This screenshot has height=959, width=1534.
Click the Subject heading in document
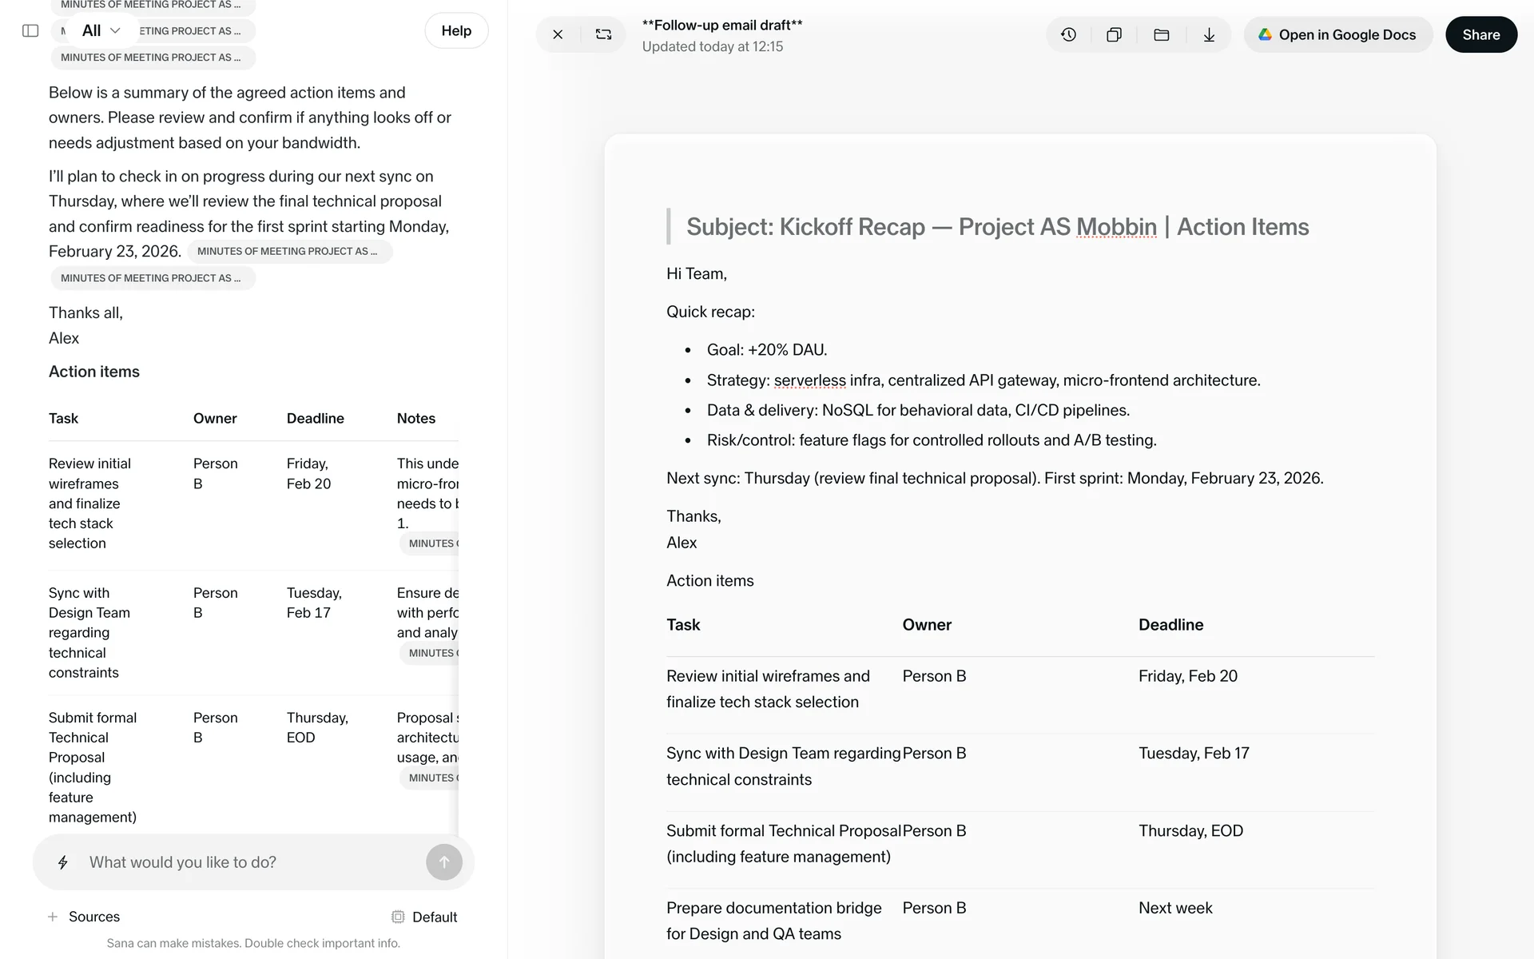tap(997, 227)
